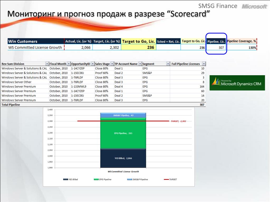Click the TARGET legend entry
Viewport: 270px width, 202px height.
coord(170,179)
